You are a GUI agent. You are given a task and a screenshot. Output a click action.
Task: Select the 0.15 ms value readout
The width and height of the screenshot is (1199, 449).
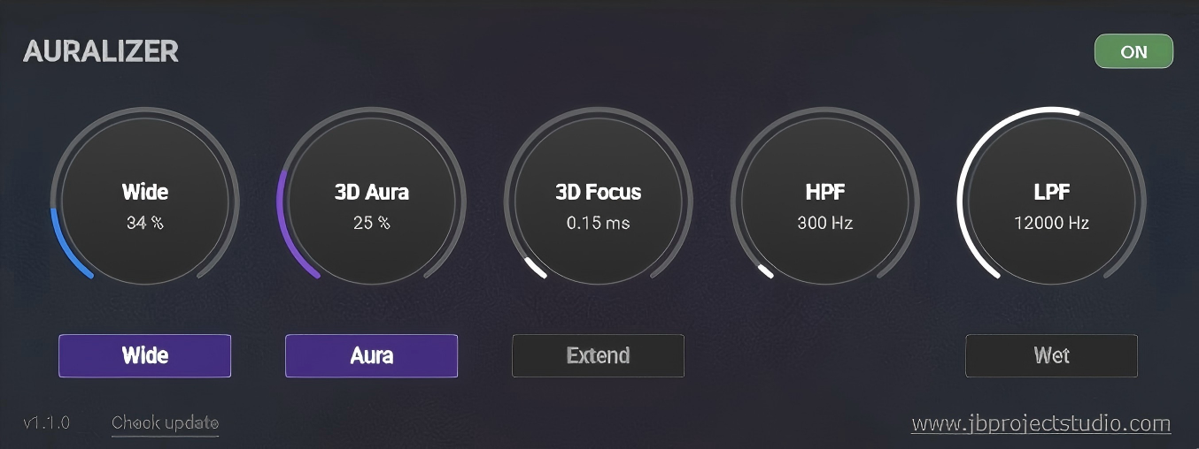point(599,223)
